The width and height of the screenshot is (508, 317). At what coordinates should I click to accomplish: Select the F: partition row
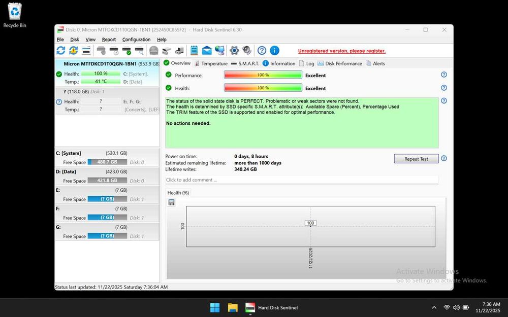tap(107, 213)
